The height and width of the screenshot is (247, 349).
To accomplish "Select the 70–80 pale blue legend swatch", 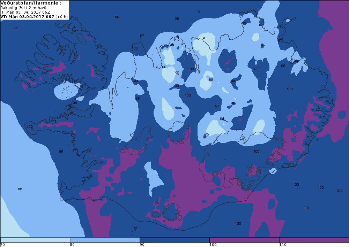I will coord(35,240).
